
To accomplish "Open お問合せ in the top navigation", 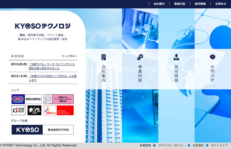I will coord(221,4).
